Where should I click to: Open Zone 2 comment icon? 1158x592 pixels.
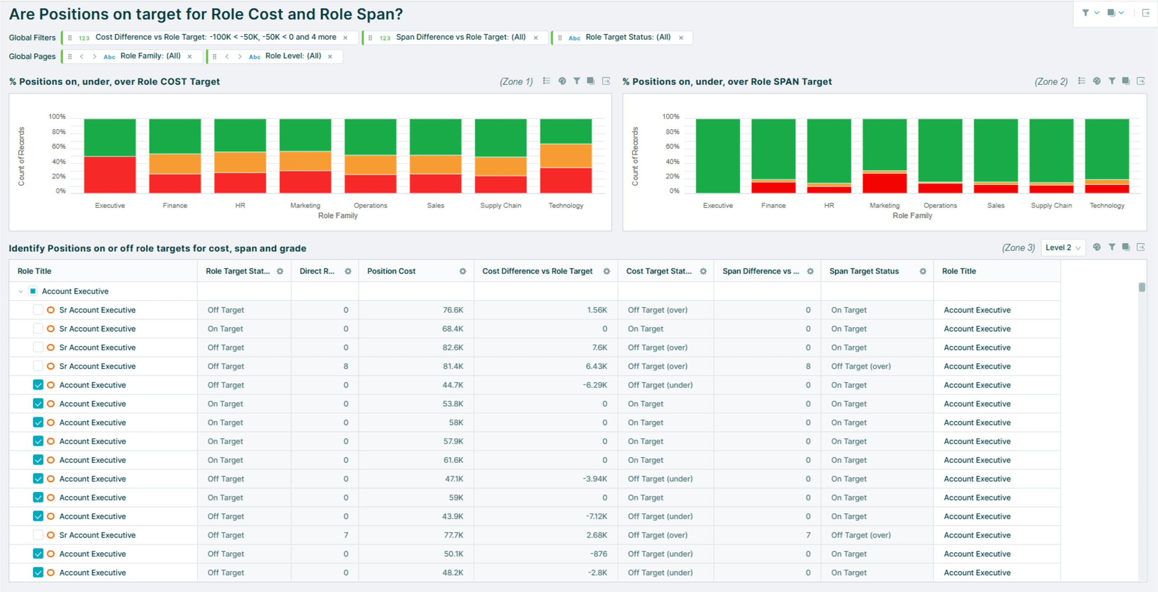[x=1126, y=81]
